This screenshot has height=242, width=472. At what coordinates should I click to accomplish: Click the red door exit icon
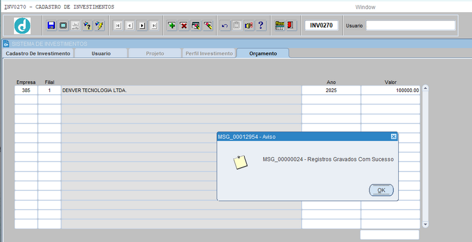(x=291, y=26)
